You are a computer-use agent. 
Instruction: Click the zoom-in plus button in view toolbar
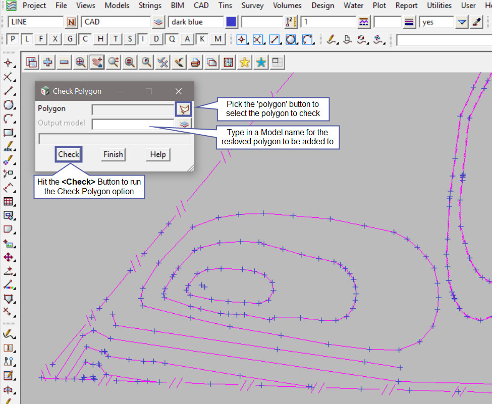point(48,62)
